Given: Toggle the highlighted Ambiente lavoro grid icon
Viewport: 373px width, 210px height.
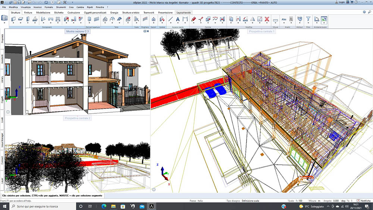Looking at the screenshot, I should click(324, 20).
